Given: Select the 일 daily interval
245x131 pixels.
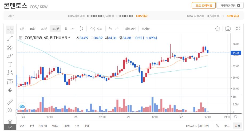Looking at the screenshot, I should (x=66, y=29).
